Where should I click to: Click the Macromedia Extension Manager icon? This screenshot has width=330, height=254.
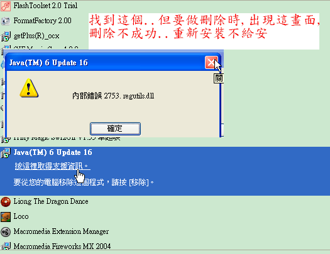tap(6, 232)
